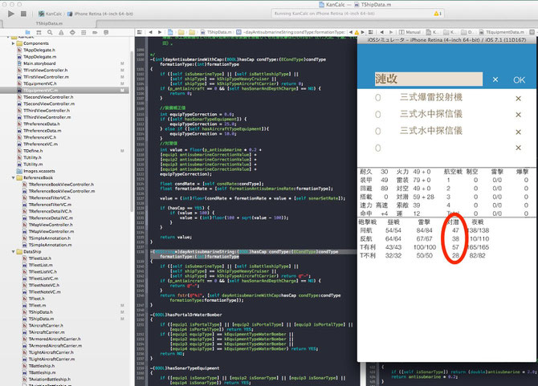Collapse the DataShip group
Image resolution: width=538 pixels, height=386 pixels.
pyautogui.click(x=13, y=252)
